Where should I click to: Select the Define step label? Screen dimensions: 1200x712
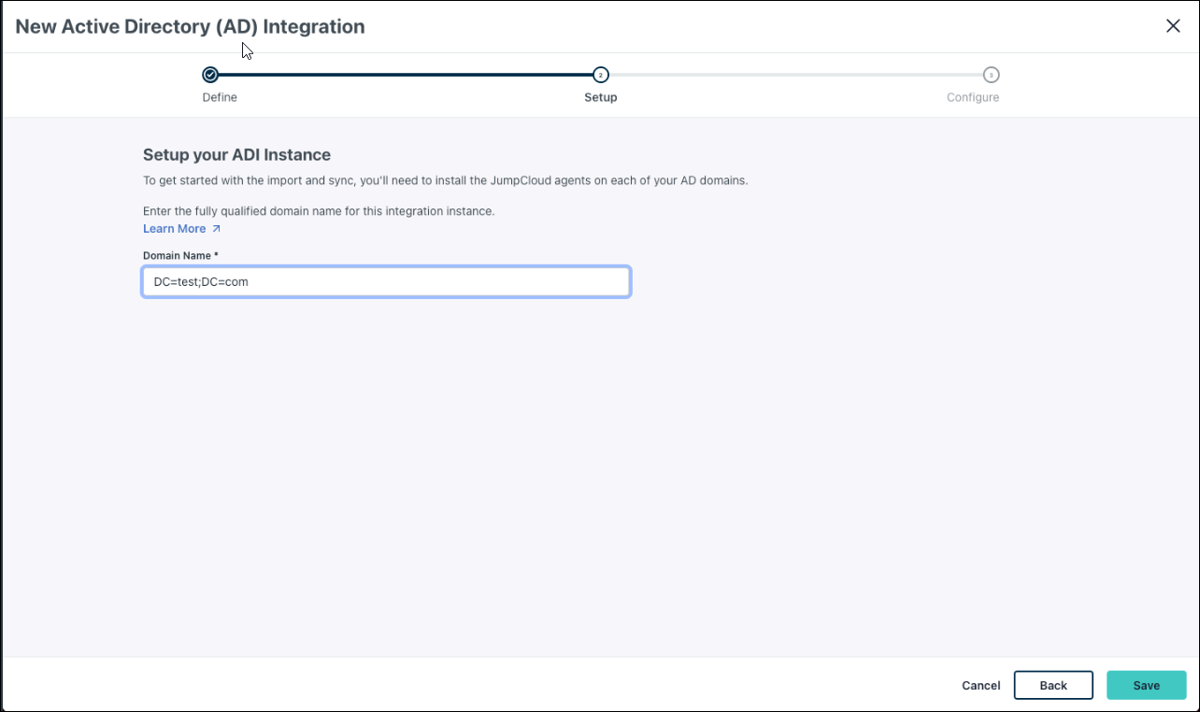point(220,97)
